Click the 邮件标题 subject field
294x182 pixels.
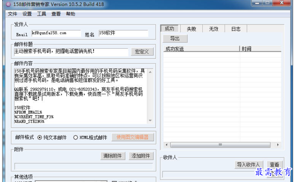pyautogui.click(x=71, y=52)
